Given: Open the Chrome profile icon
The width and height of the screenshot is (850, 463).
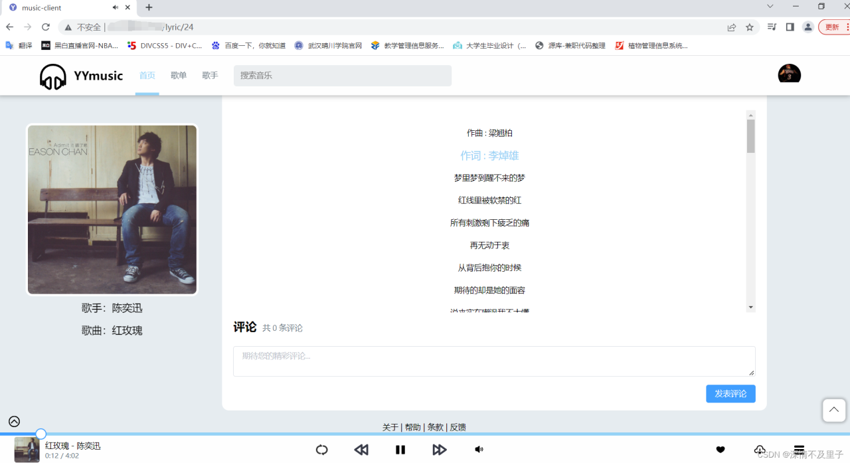Looking at the screenshot, I should coord(808,27).
